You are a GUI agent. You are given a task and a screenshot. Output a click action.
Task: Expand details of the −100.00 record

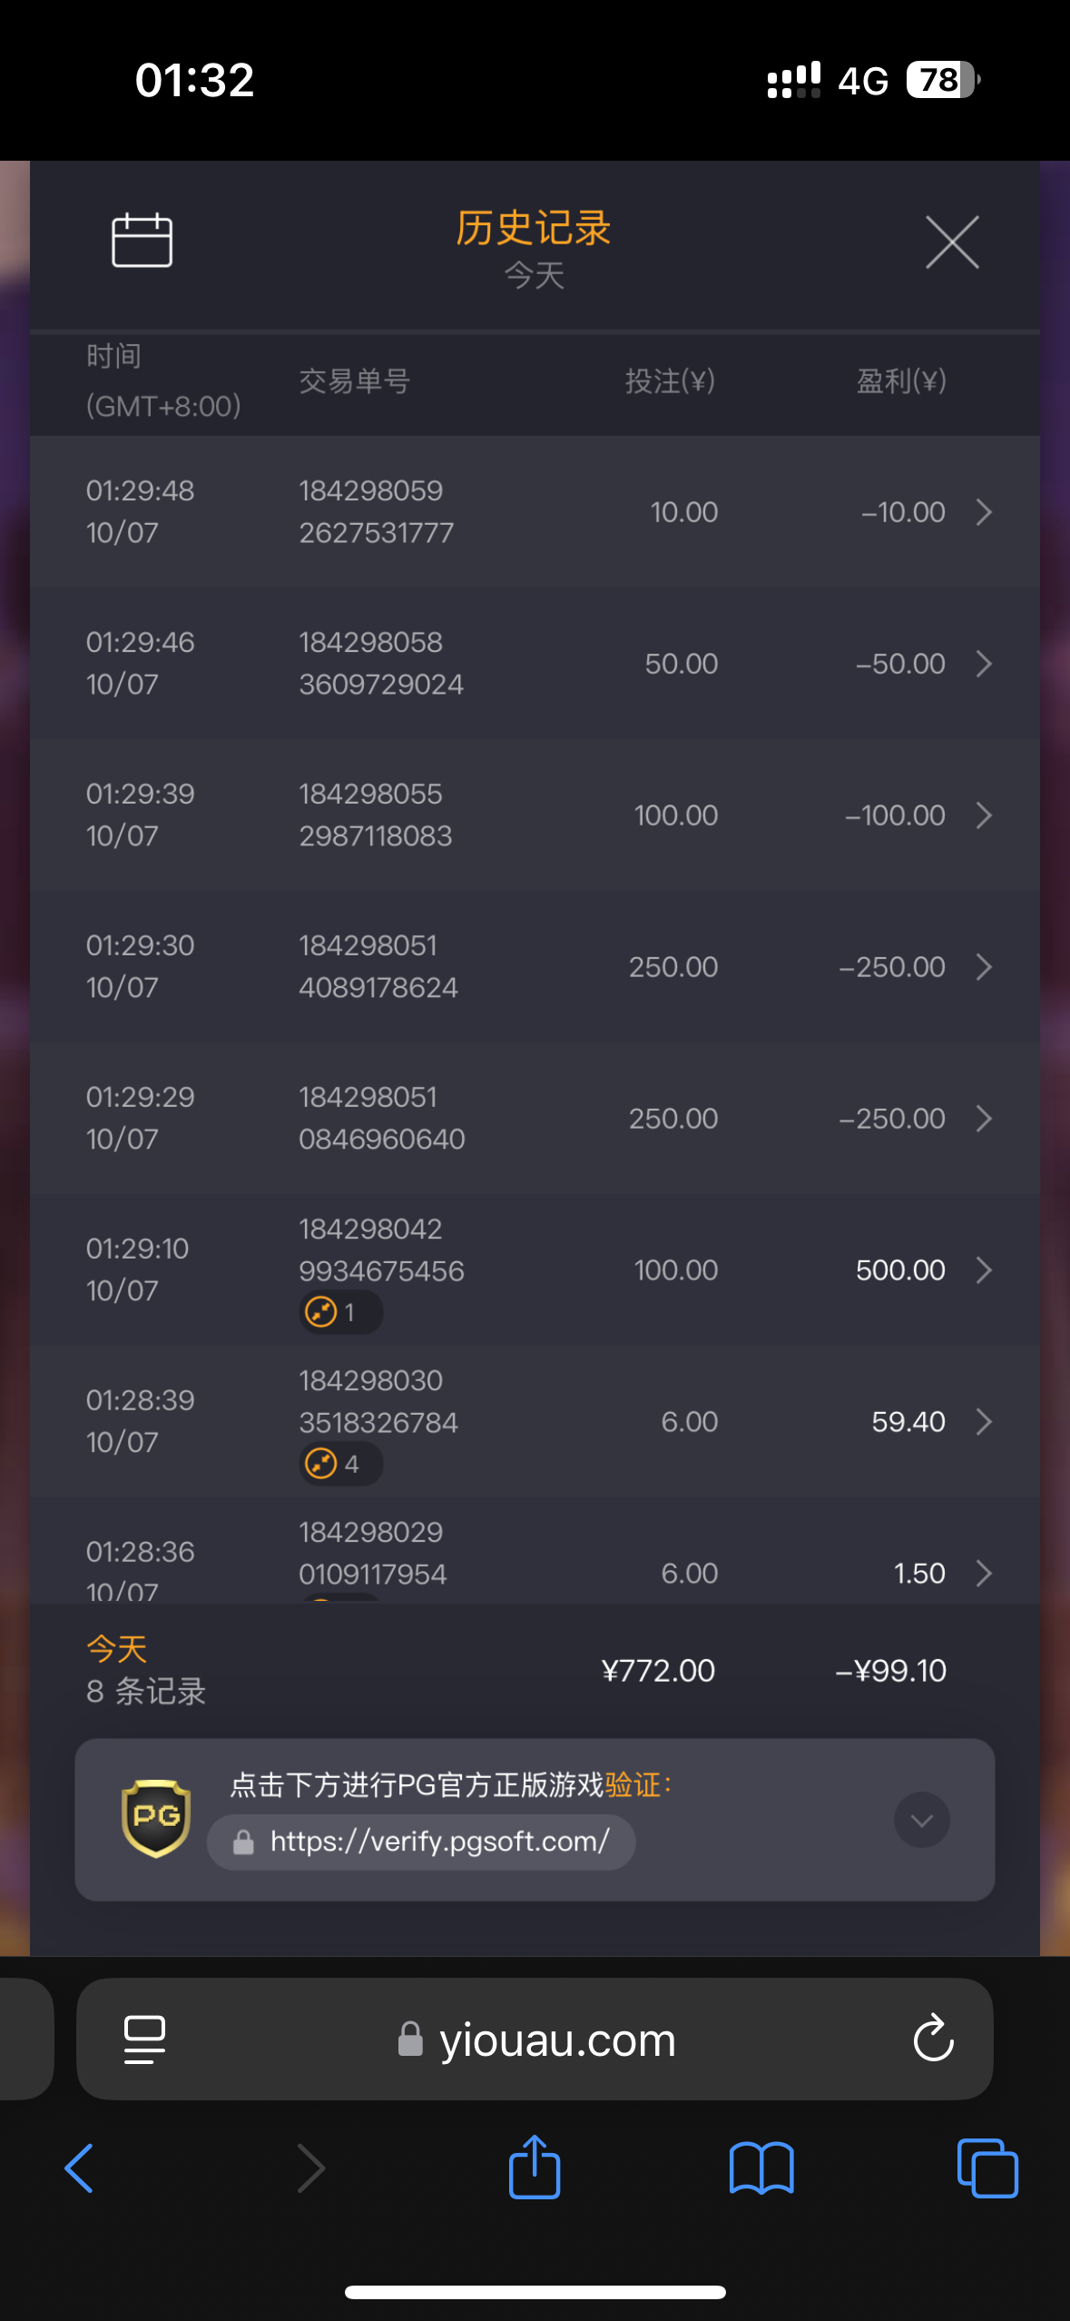coord(984,815)
